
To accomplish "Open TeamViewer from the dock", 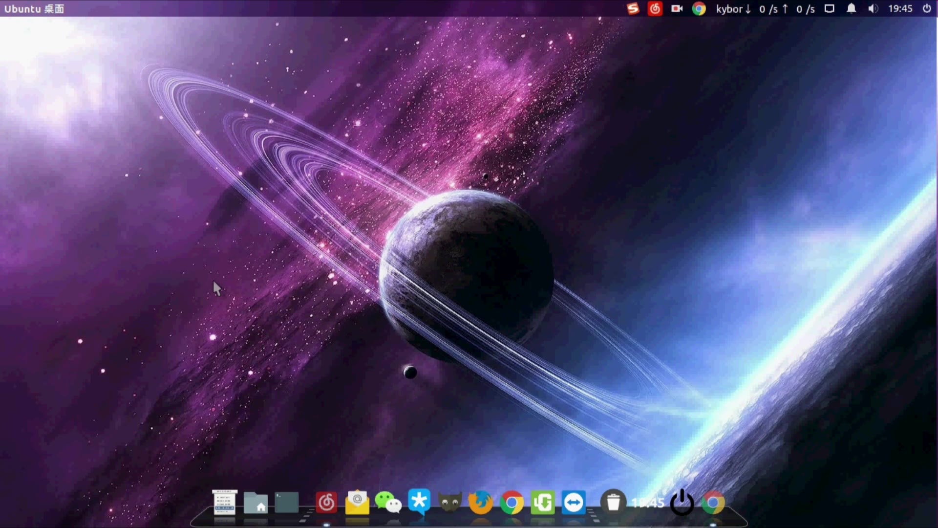I will 574,503.
